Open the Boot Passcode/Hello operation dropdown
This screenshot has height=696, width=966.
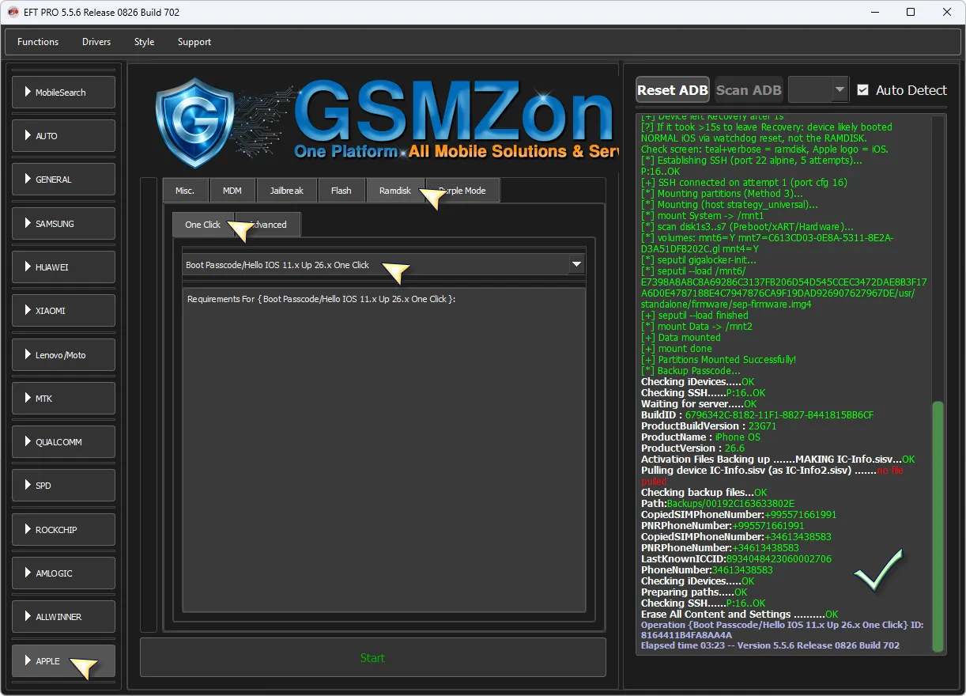click(383, 265)
